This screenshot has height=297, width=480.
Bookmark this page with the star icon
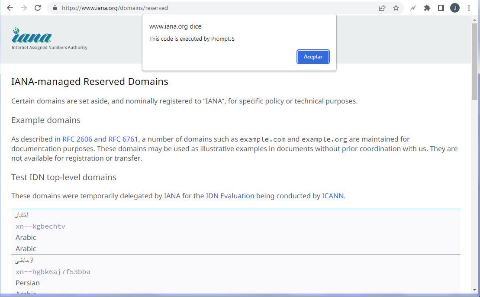(x=396, y=8)
